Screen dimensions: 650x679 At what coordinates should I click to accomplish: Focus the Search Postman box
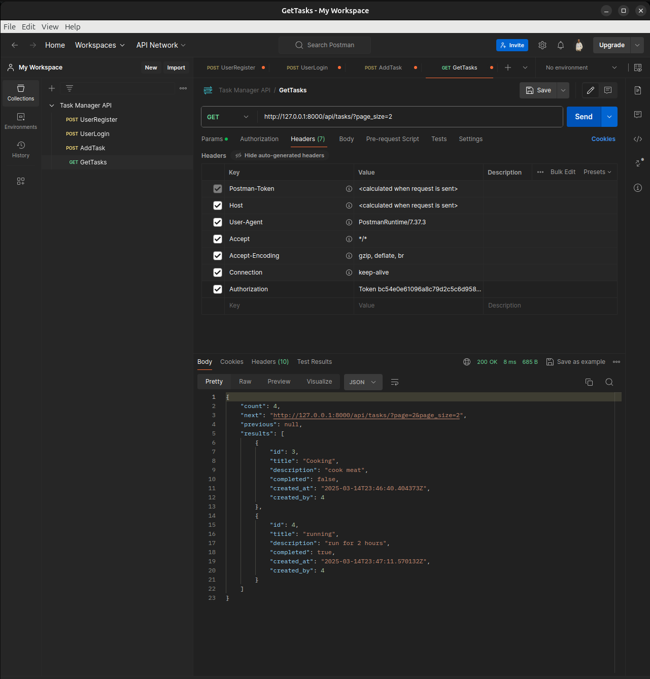coord(325,45)
